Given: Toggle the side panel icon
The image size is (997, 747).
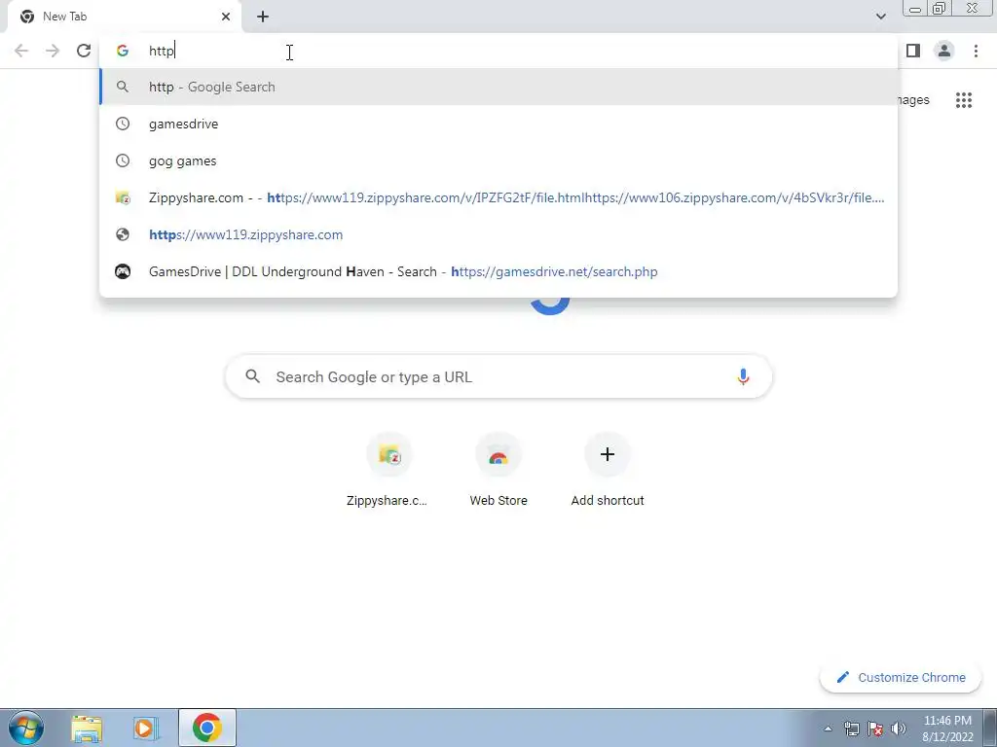Looking at the screenshot, I should coord(913,51).
